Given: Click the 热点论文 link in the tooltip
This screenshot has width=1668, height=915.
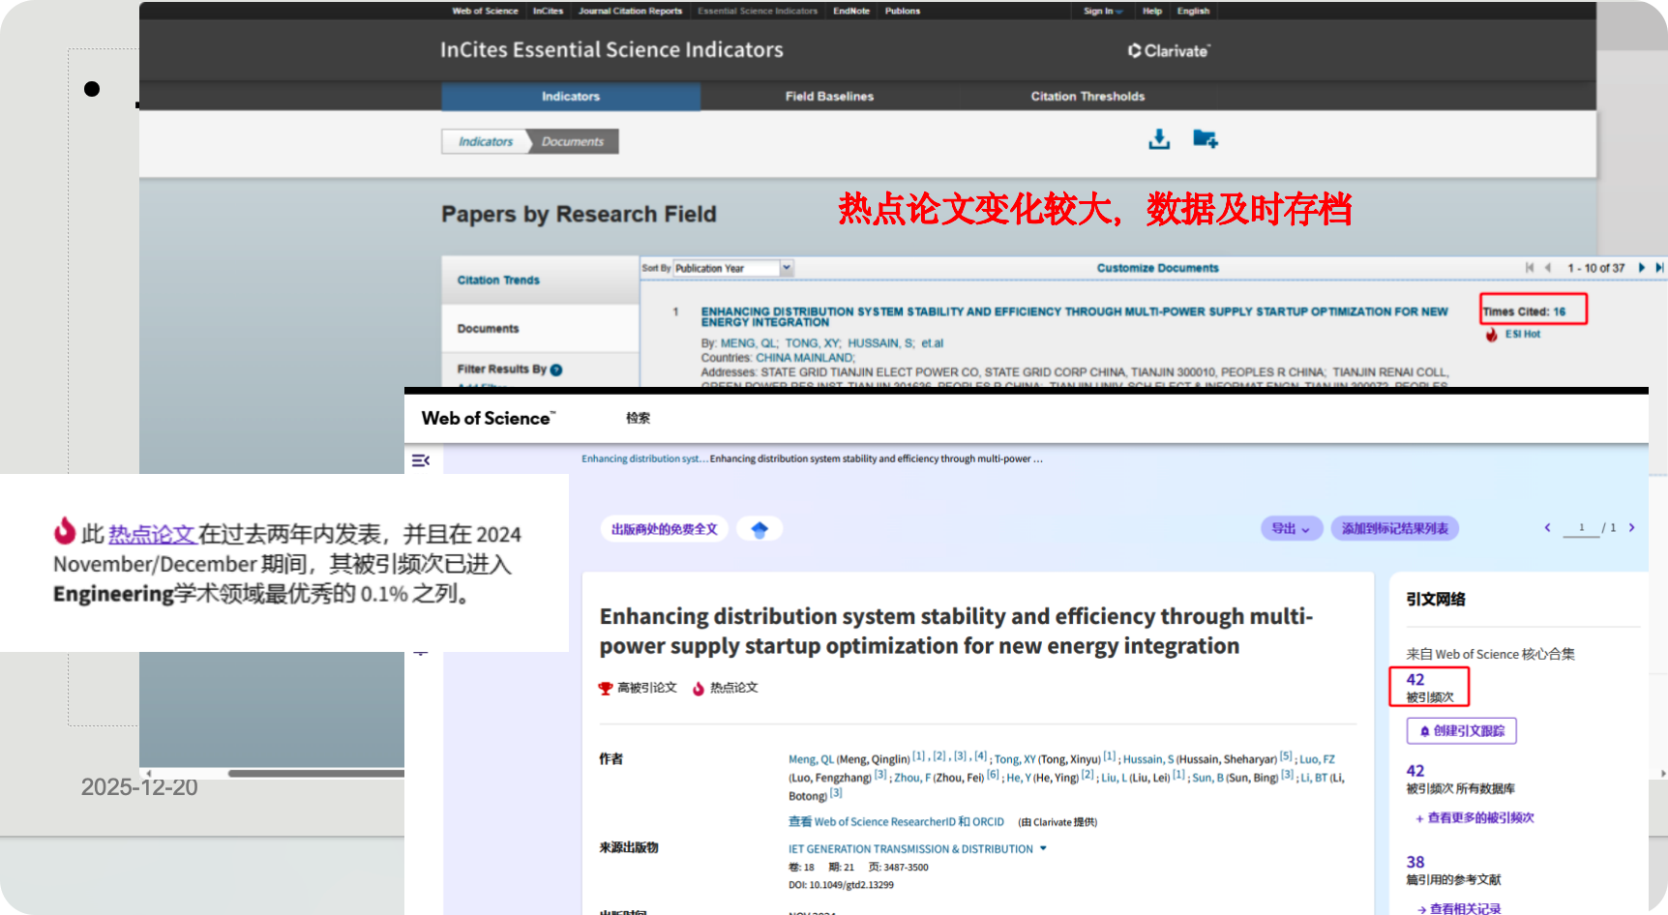Looking at the screenshot, I should click(x=153, y=534).
